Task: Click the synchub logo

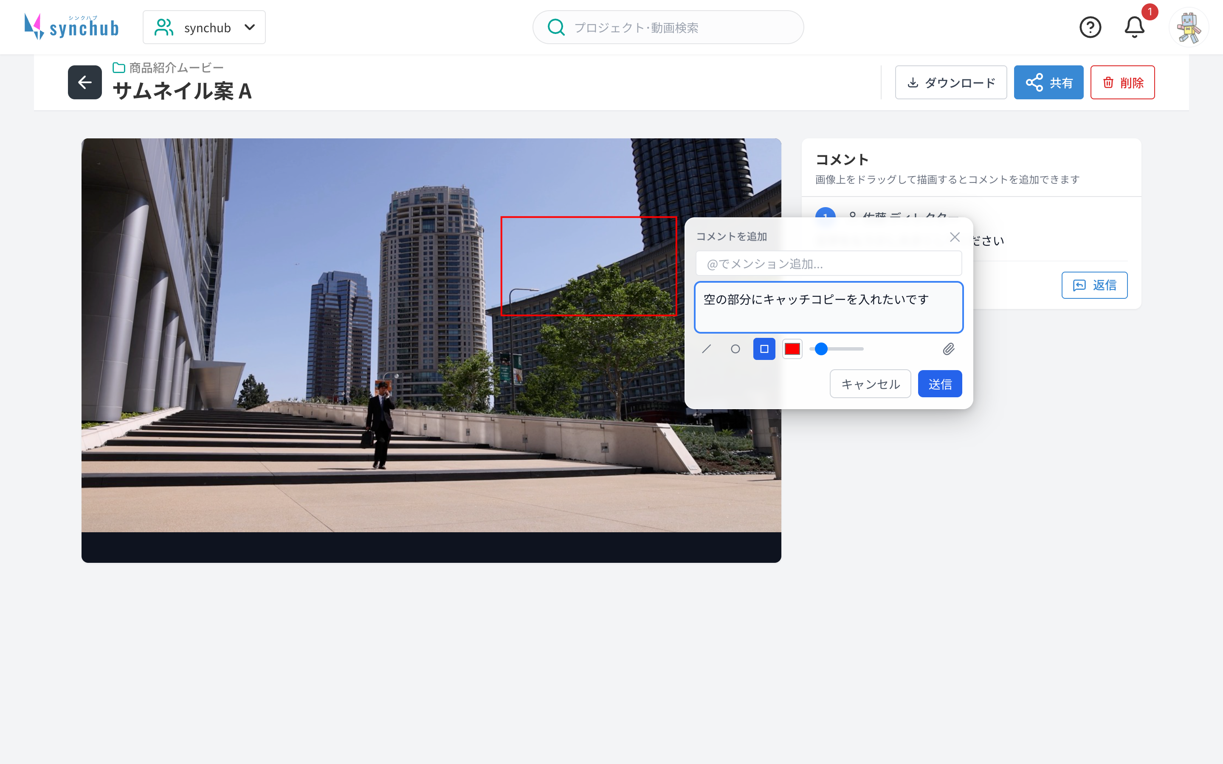Action: [x=71, y=27]
